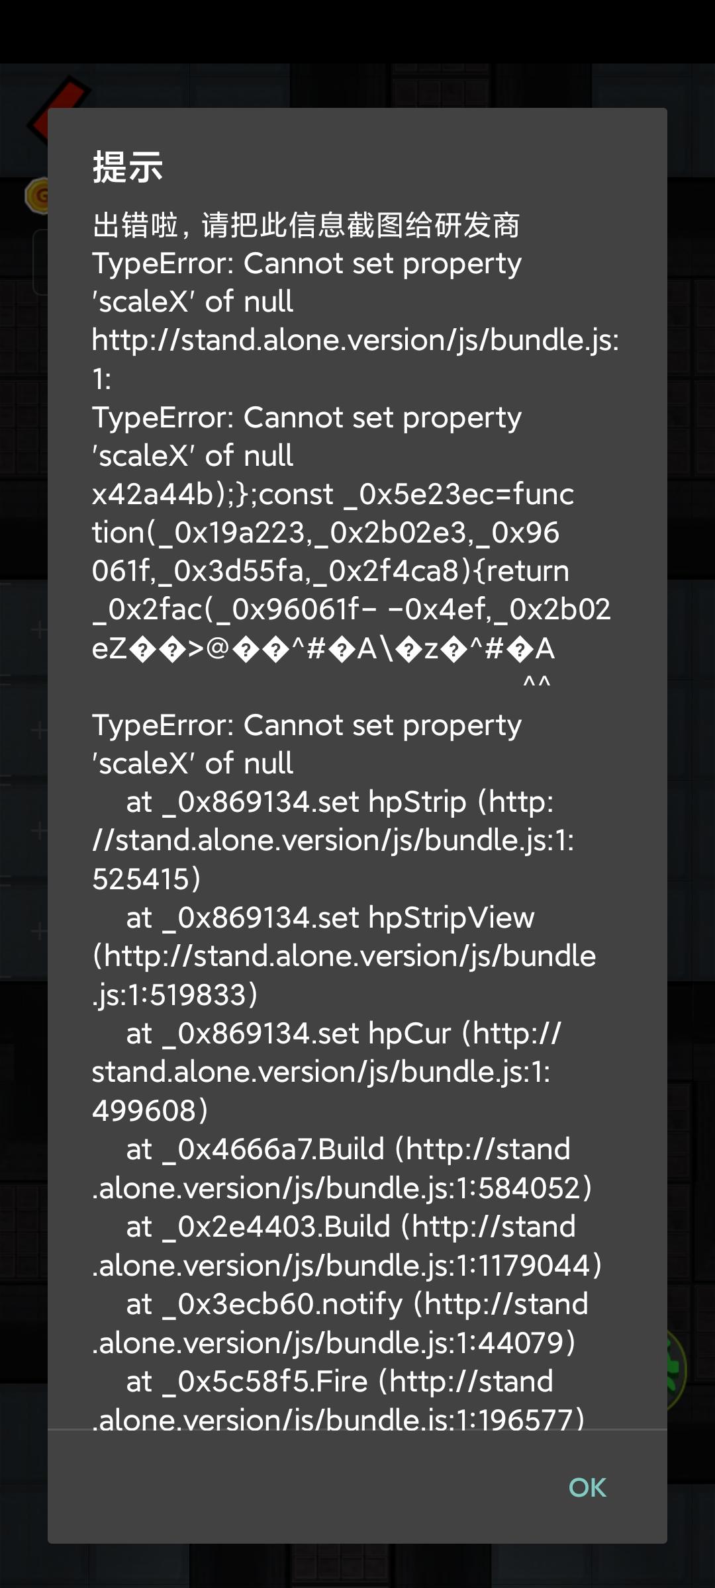Click the _0x3ecb60.notify stack trace line
715x1588 pixels.
pos(357,1304)
